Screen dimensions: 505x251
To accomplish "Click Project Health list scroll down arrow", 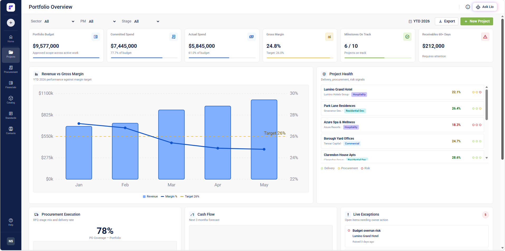I will click(x=487, y=158).
